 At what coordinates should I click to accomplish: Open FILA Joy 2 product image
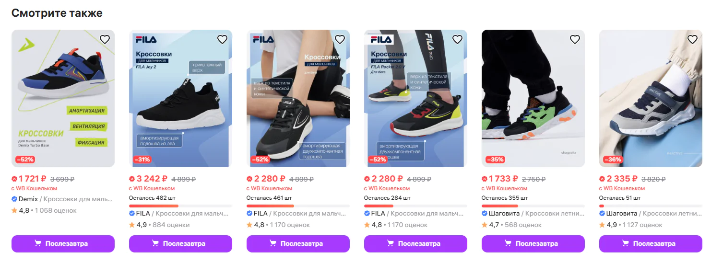[180, 98]
